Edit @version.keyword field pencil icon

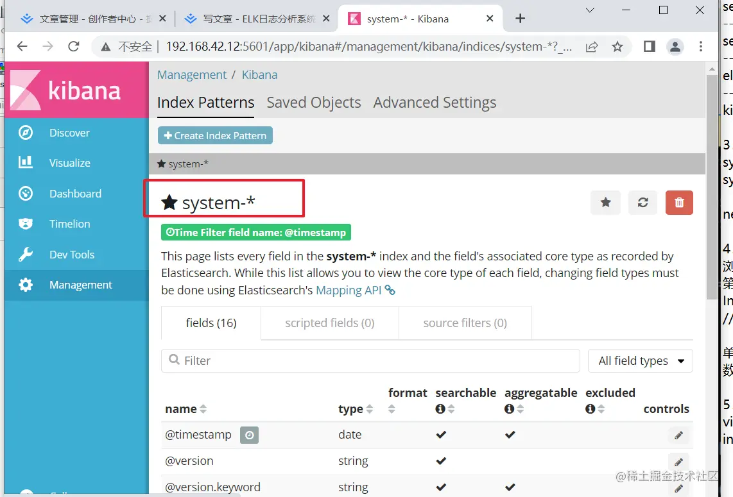click(679, 488)
